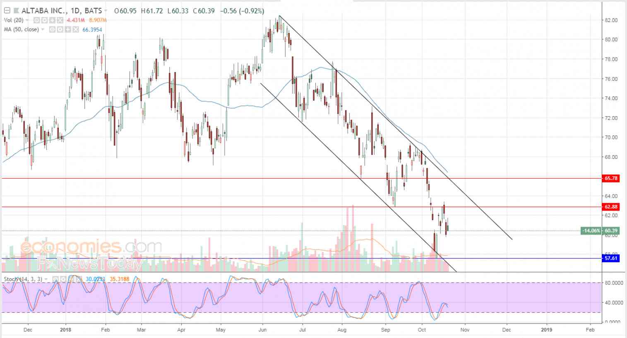The height and width of the screenshot is (338, 627).
Task: Click the high price H61.72
Action: (x=152, y=11)
